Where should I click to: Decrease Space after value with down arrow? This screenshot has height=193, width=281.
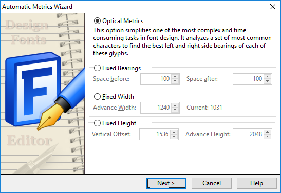(267, 81)
